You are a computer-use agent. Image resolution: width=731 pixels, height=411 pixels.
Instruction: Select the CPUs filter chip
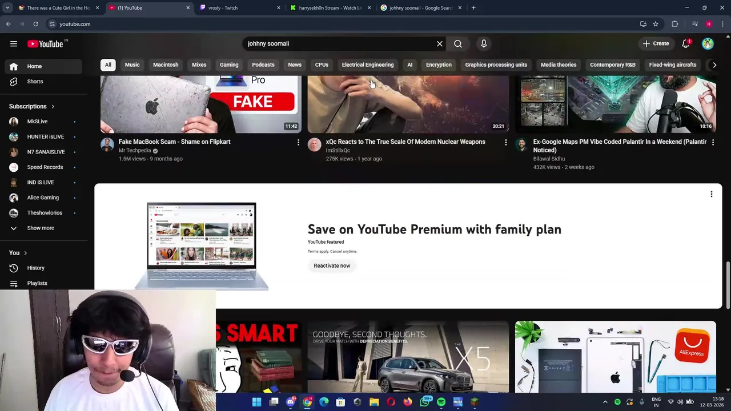point(322,65)
